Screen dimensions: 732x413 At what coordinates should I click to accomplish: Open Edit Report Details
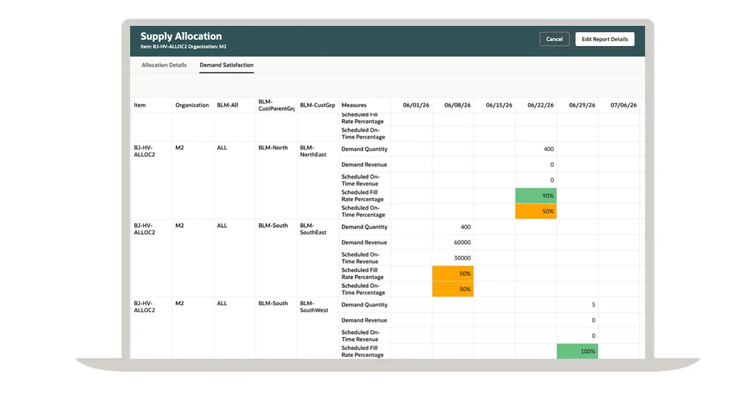pyautogui.click(x=604, y=39)
